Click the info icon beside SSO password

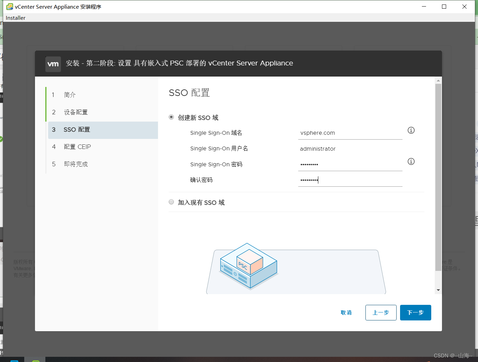(x=411, y=161)
